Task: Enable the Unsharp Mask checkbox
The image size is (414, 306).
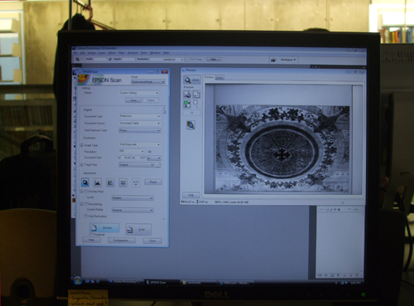Action: pyautogui.click(x=86, y=192)
